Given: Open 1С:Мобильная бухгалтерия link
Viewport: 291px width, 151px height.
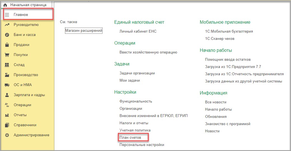Looking at the screenshot, I should click(229, 31).
